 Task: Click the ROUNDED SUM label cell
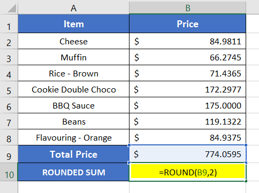pos(73,172)
